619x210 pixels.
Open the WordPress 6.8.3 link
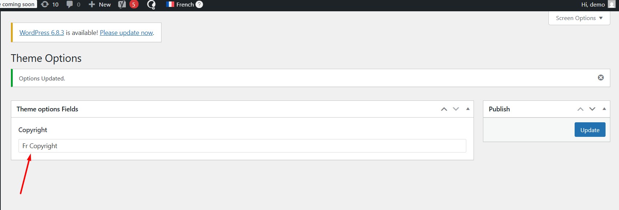point(41,33)
